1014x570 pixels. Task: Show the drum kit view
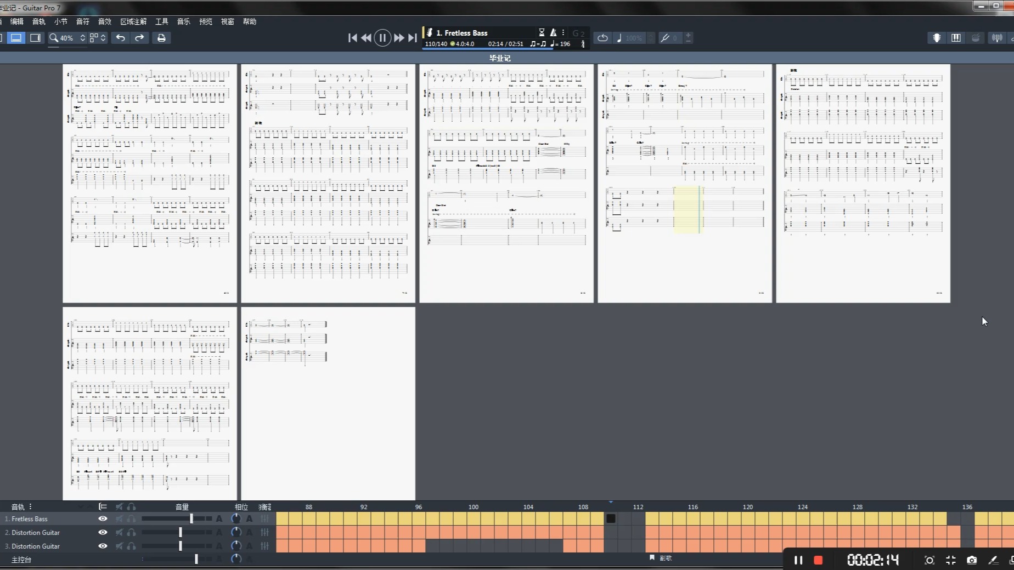coord(976,38)
